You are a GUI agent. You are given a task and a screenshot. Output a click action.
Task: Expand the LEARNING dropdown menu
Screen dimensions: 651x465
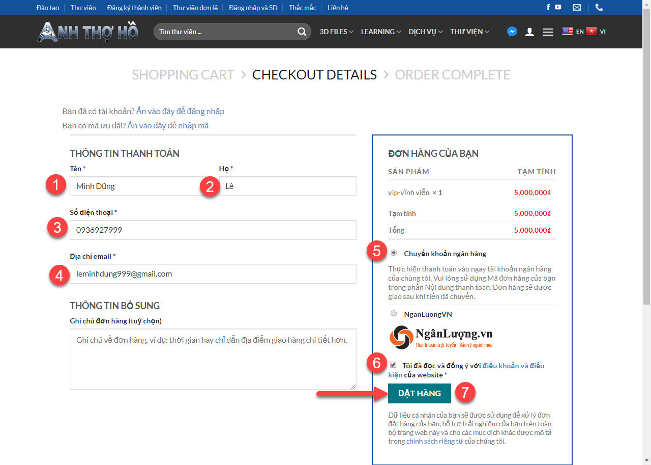pyautogui.click(x=381, y=32)
